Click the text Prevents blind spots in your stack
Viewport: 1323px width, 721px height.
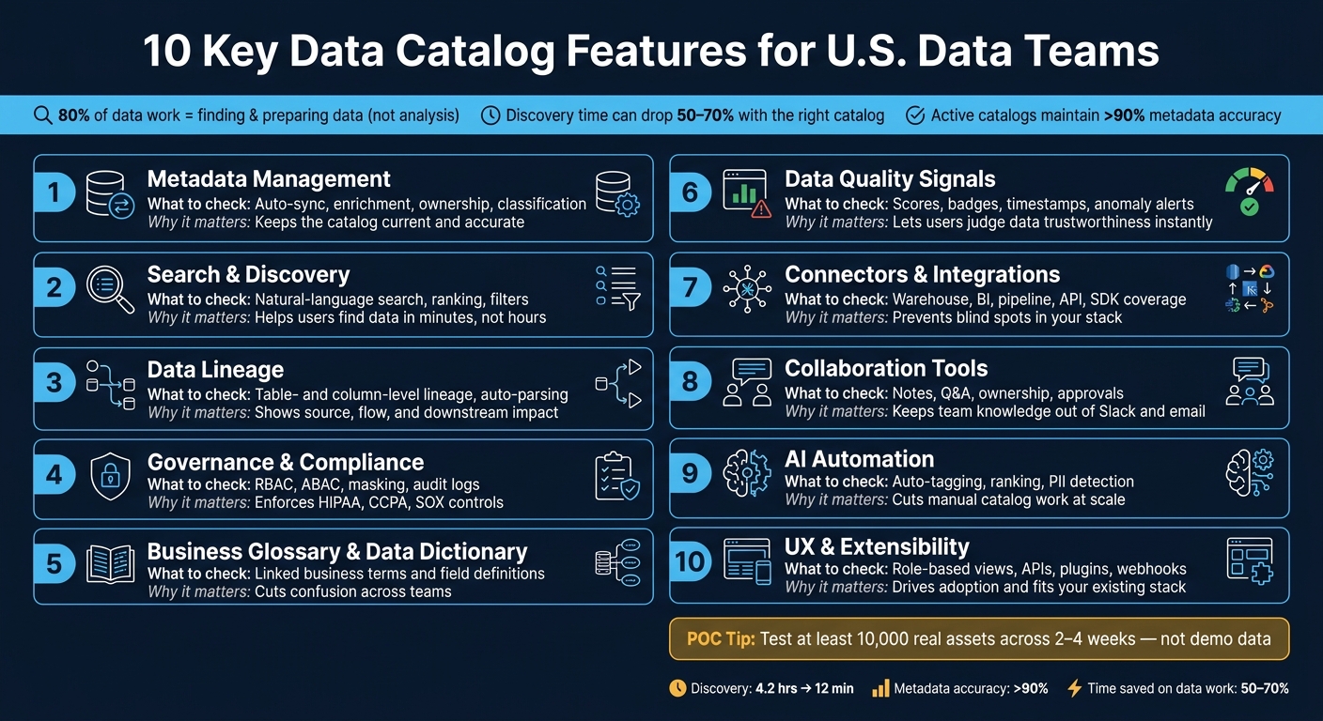point(1007,317)
